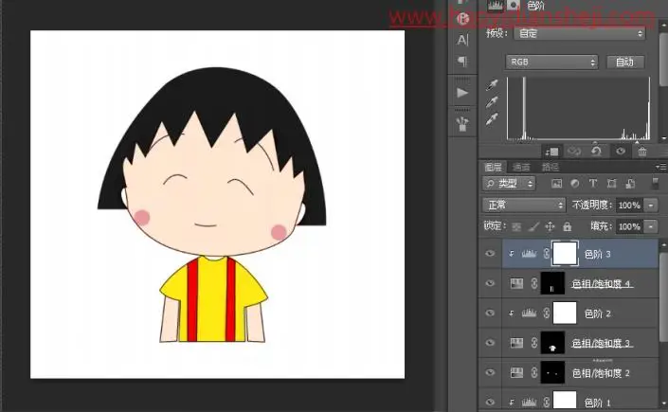Click the 自动 (Auto) levels button
Screen dimensions: 668x412
point(625,63)
